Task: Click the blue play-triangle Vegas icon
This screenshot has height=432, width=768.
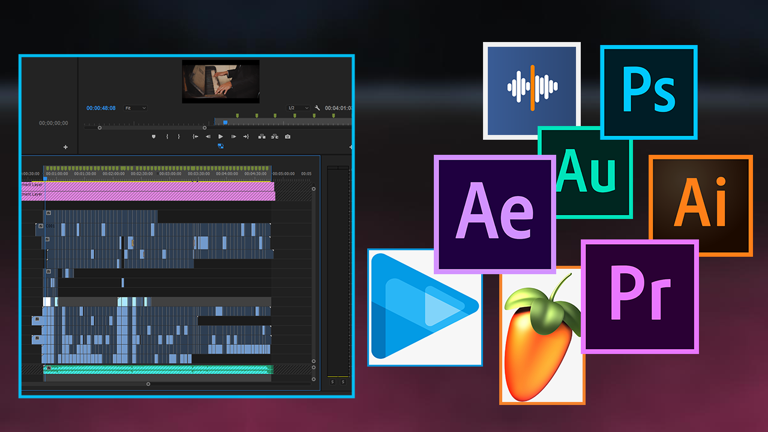Action: point(425,307)
